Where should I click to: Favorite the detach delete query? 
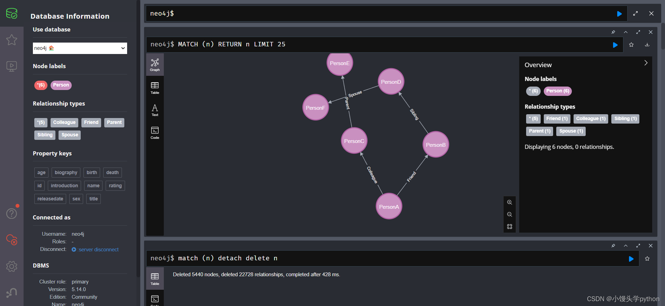[647, 259]
